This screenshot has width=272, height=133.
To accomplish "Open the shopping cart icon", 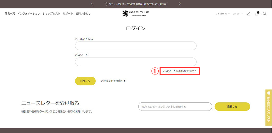I will pos(256,14).
